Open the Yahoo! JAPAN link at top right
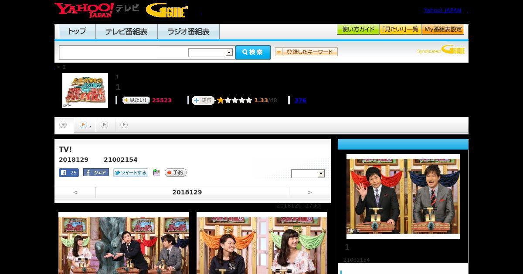This screenshot has width=523, height=274. coord(442,10)
